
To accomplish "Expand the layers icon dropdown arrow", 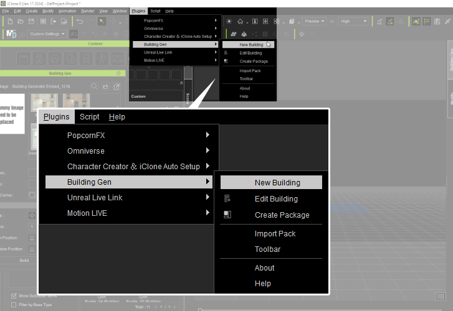I will coord(298,22).
